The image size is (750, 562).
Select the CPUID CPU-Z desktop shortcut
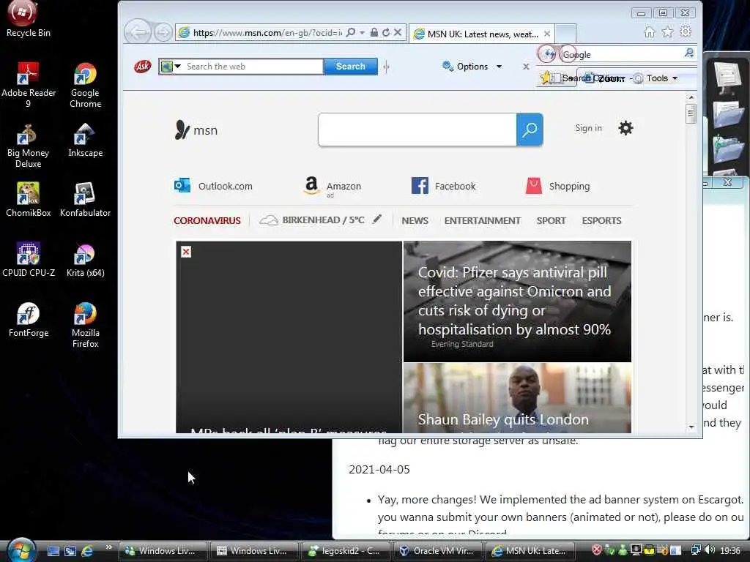pyautogui.click(x=29, y=260)
